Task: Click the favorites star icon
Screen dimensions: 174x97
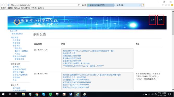Action: (166, 5)
